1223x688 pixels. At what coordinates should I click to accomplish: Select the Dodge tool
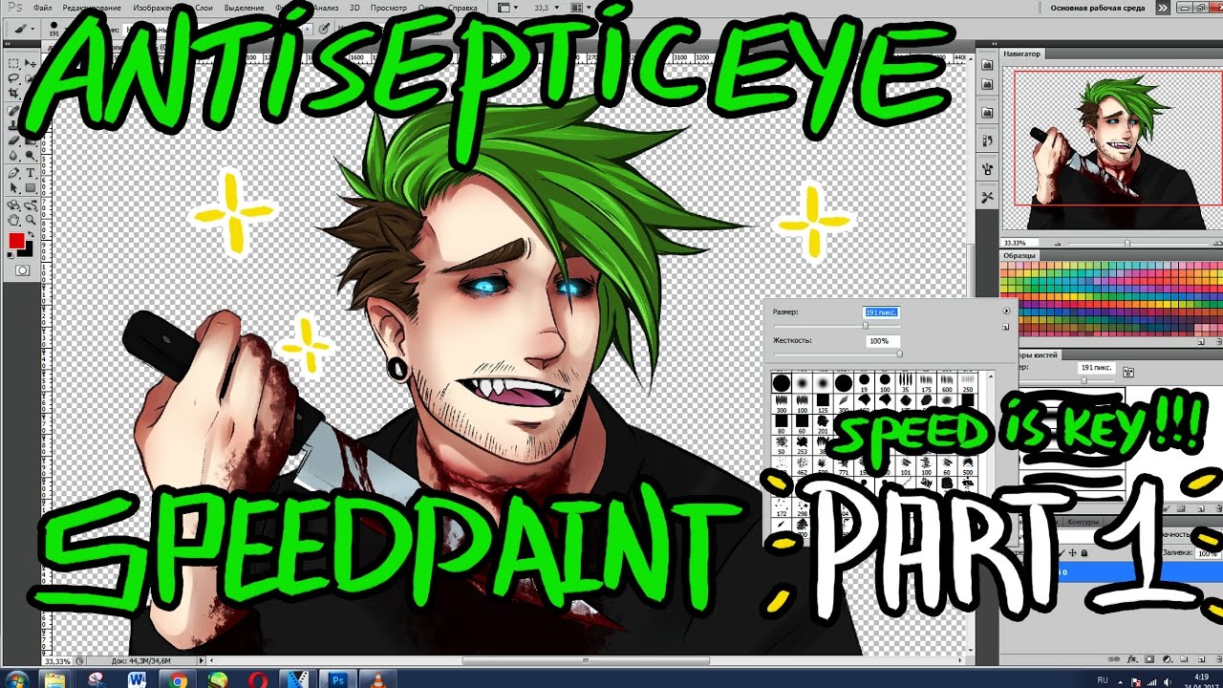coord(32,155)
